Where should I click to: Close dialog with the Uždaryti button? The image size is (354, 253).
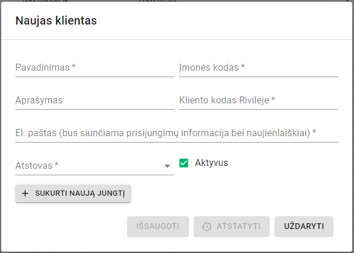[304, 227]
